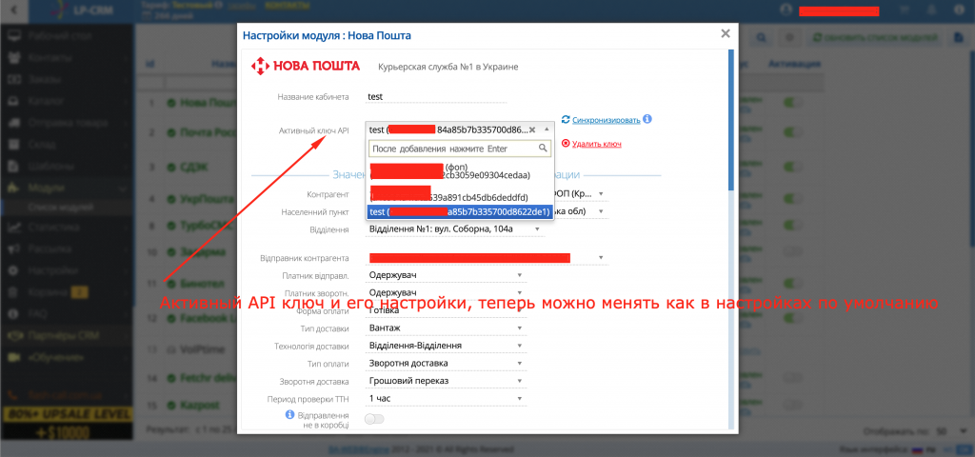Click the gear button above the modules table
This screenshot has width=975, height=457.
point(789,38)
